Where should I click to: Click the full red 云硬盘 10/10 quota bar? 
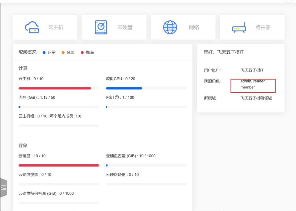[59, 165]
